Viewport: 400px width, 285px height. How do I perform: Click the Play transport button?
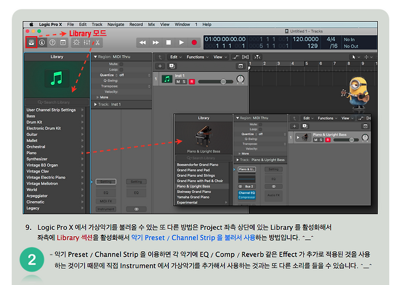pyautogui.click(x=181, y=42)
